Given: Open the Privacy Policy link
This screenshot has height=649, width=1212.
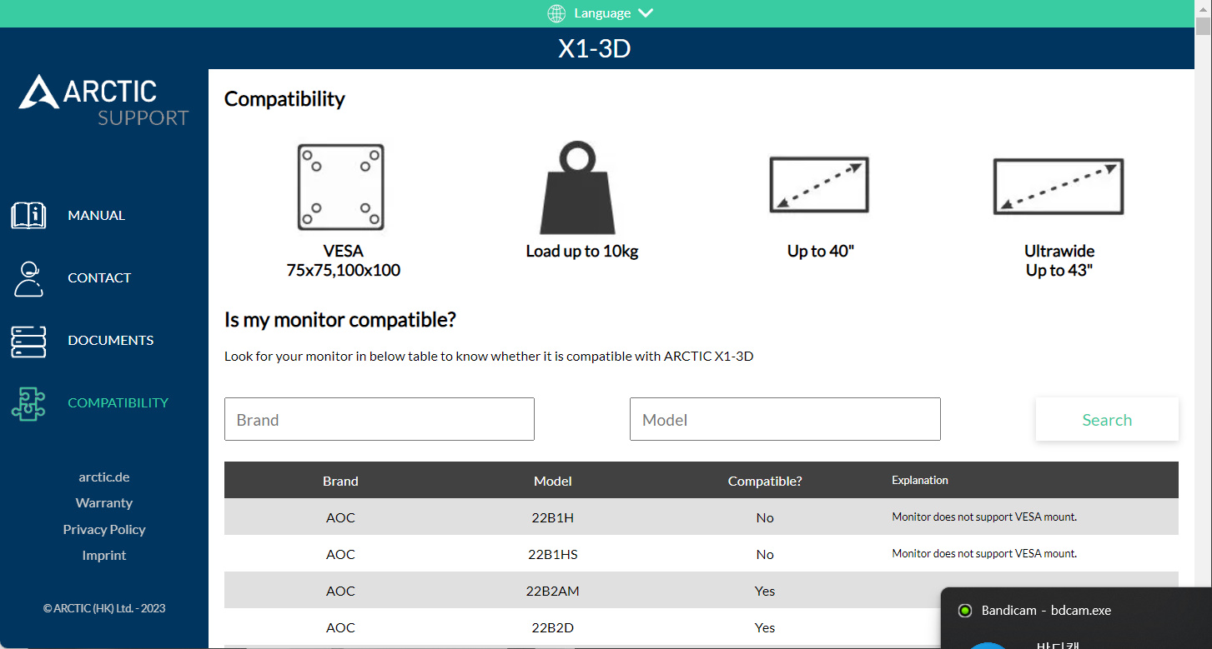Looking at the screenshot, I should coord(104,530).
